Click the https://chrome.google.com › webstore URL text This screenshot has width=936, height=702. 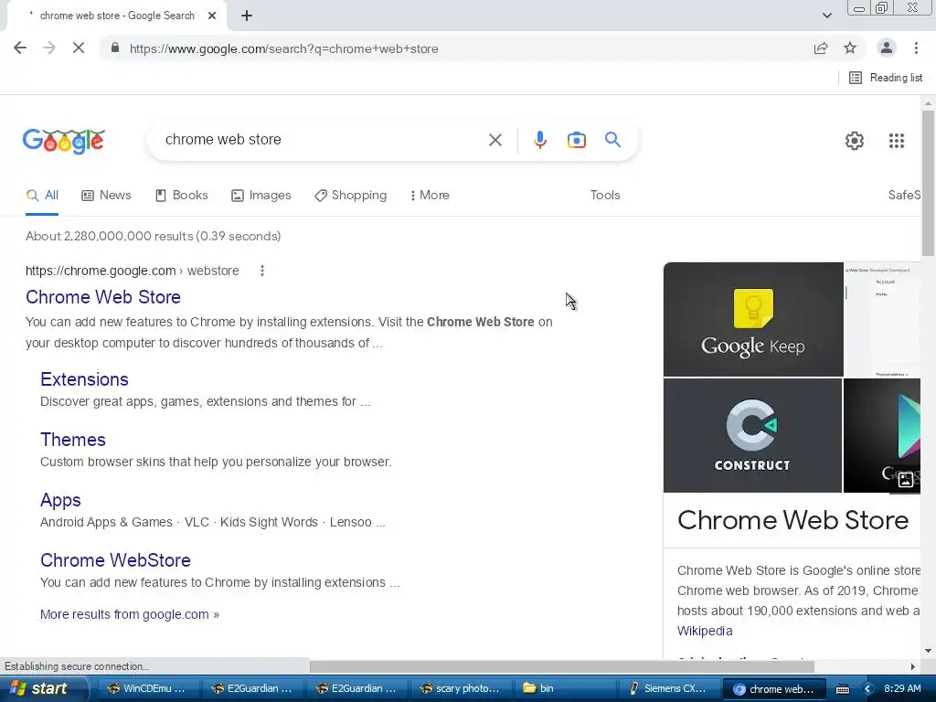point(132,271)
